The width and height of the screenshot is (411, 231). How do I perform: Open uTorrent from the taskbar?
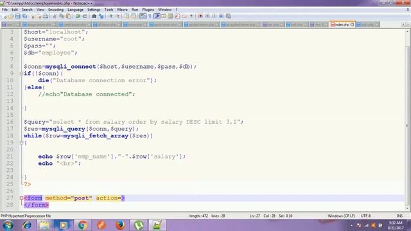tap(139, 225)
